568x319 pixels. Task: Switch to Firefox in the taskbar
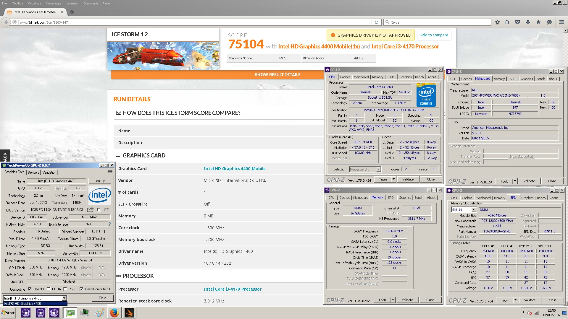pyautogui.click(x=114, y=313)
